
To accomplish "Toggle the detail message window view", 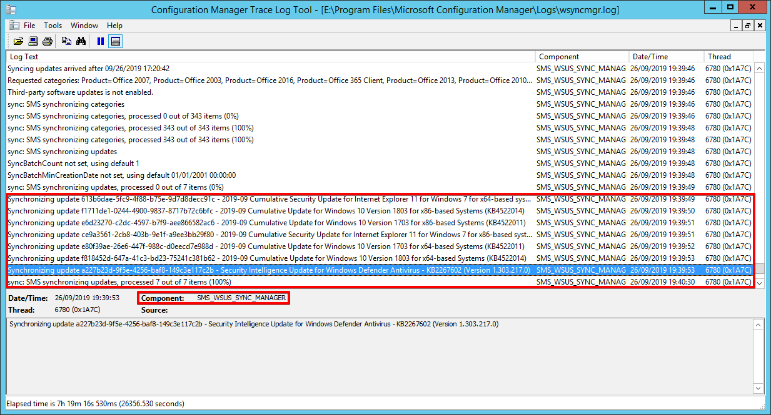I will 115,41.
